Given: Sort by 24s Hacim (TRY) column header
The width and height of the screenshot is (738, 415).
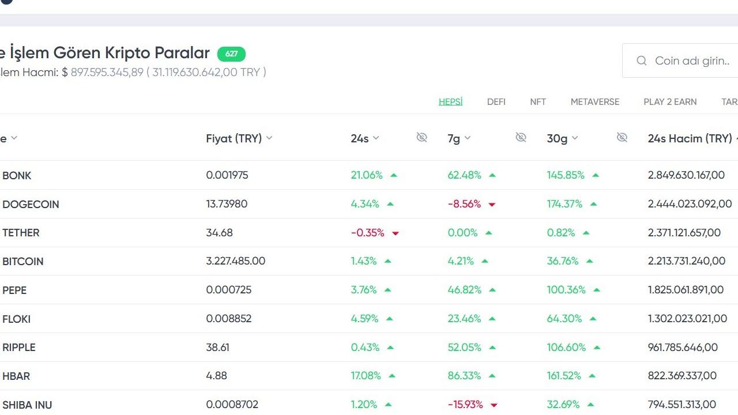Looking at the screenshot, I should pyautogui.click(x=690, y=138).
